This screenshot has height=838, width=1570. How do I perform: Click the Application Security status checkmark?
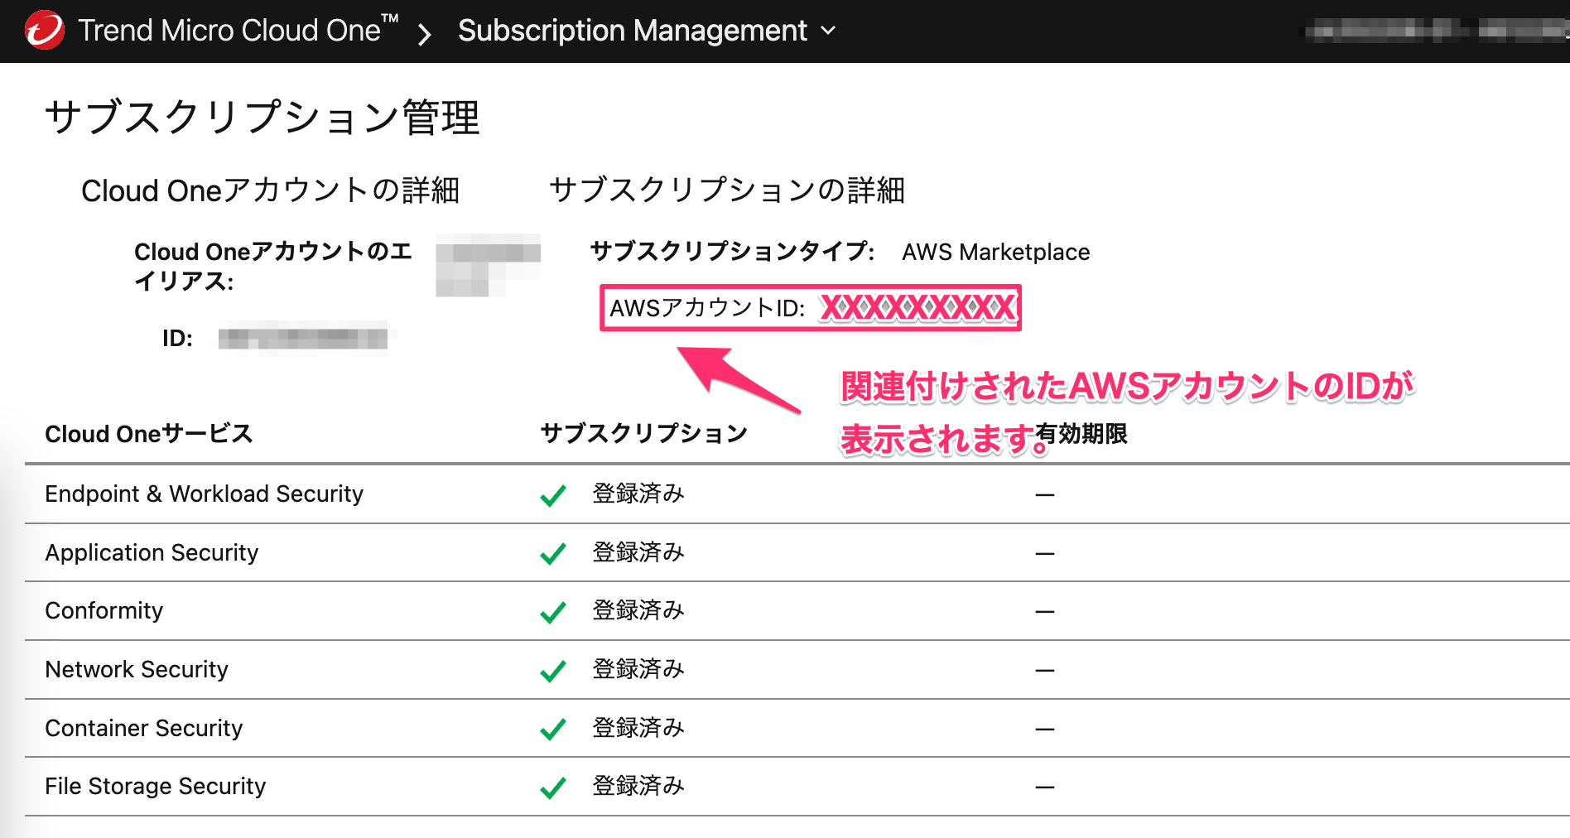[x=552, y=552]
